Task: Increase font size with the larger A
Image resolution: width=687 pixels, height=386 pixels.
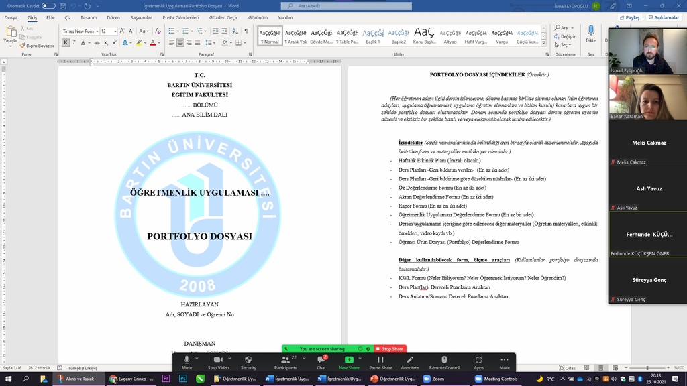Action: (122, 31)
